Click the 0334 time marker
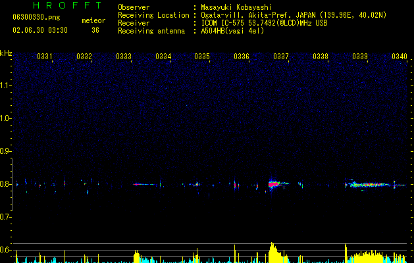The width and height of the screenshot is (414, 263). (163, 57)
